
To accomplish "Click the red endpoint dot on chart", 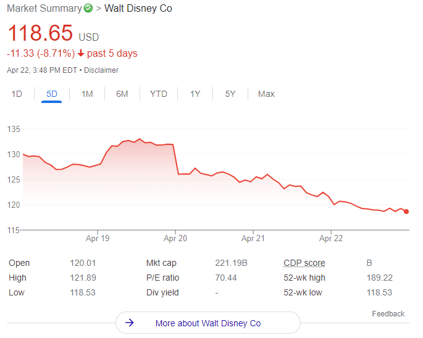I will point(406,212).
